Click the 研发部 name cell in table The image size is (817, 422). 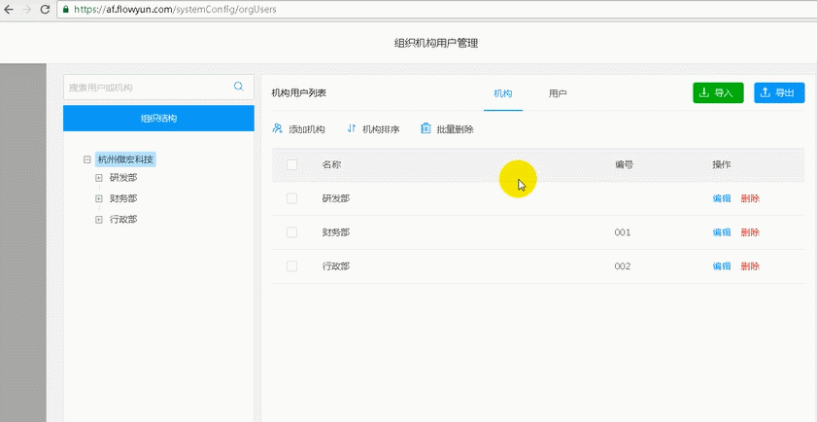[x=336, y=198]
